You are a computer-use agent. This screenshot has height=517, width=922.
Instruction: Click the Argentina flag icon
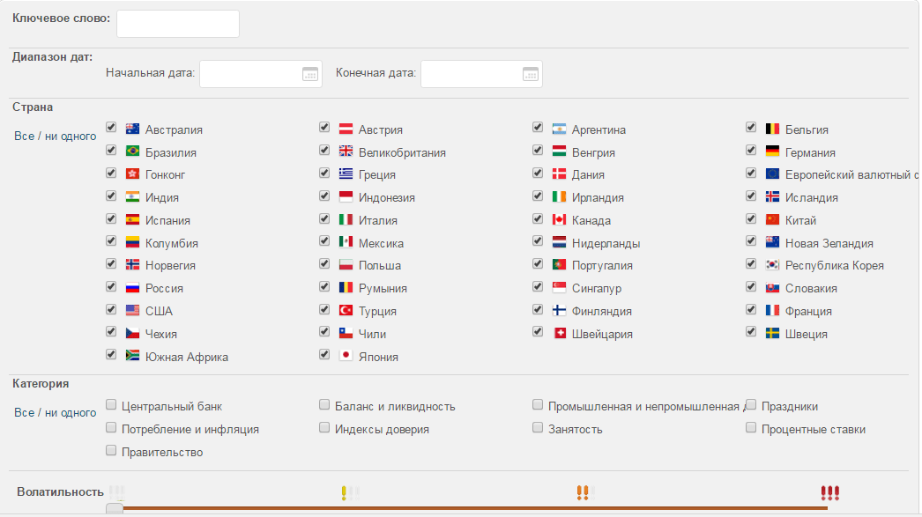(559, 129)
